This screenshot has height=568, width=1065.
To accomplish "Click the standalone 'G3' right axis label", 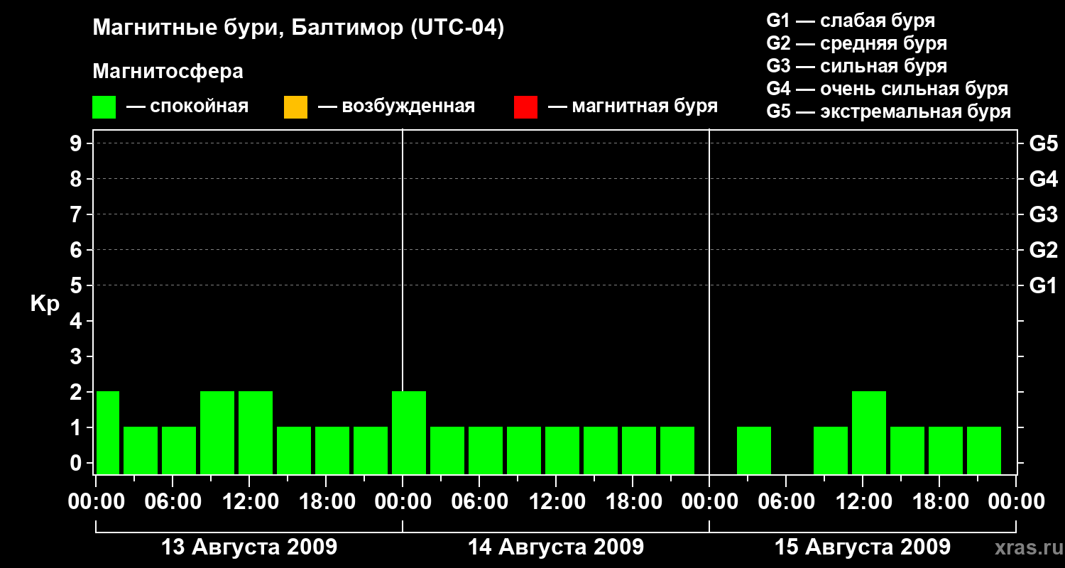I will (1043, 214).
